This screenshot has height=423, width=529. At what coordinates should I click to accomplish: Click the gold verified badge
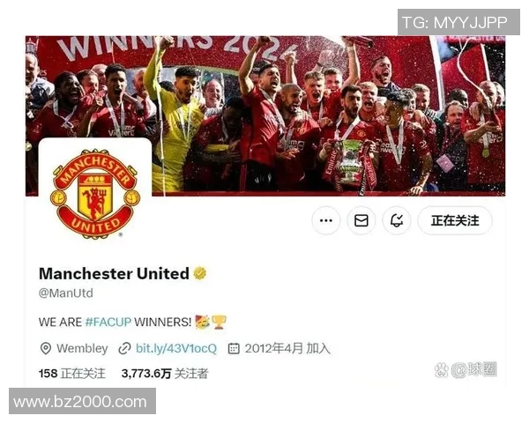[x=200, y=273]
